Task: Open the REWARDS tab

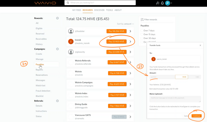Action: tap(88, 10)
